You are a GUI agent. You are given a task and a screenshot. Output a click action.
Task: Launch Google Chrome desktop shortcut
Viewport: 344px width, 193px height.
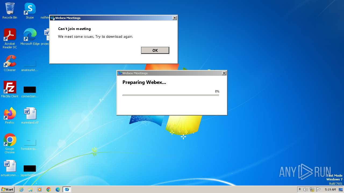click(x=10, y=144)
